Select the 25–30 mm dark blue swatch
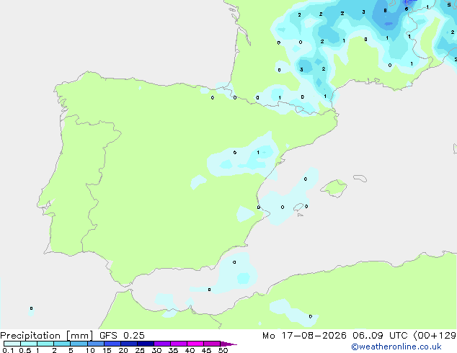Screen dimensions: 457x353 click(x=146, y=344)
